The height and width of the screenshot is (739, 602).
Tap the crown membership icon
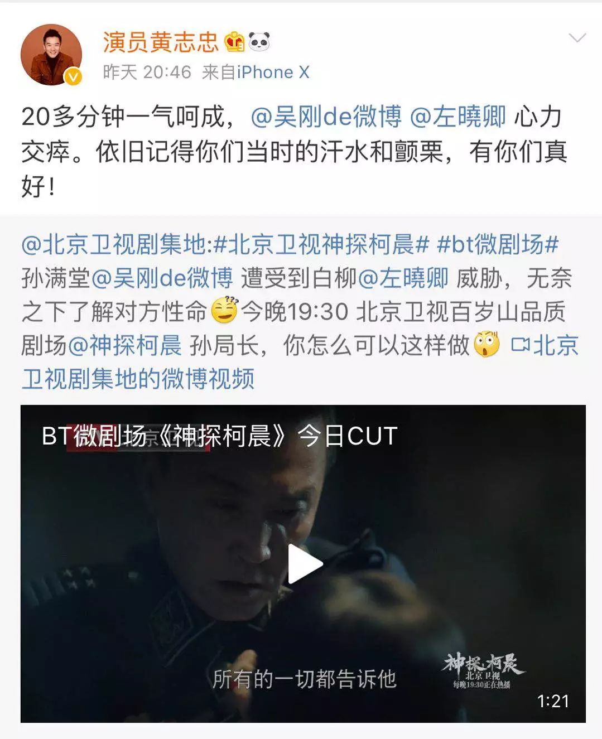pyautogui.click(x=235, y=42)
